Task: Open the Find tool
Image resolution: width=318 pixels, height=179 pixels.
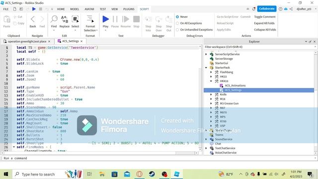Action: click(54, 19)
